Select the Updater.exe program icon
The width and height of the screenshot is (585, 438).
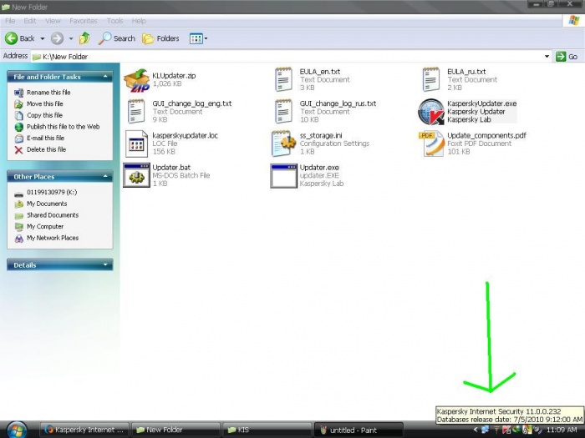tap(283, 176)
